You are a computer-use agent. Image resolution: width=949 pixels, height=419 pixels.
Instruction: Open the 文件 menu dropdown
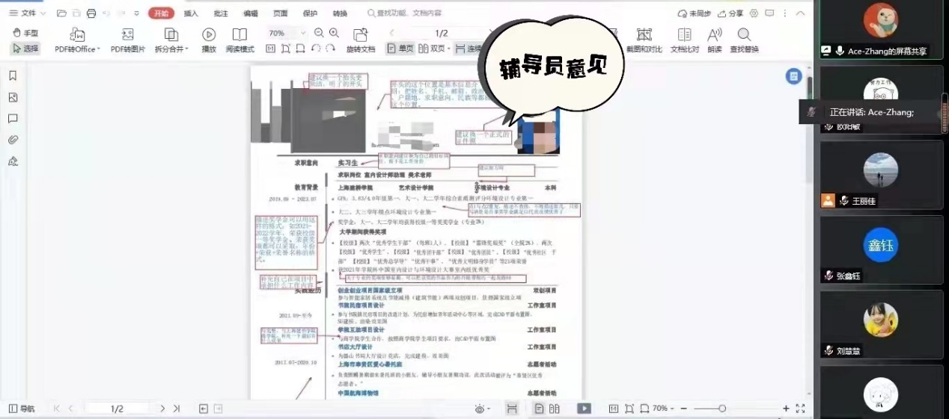(x=27, y=13)
